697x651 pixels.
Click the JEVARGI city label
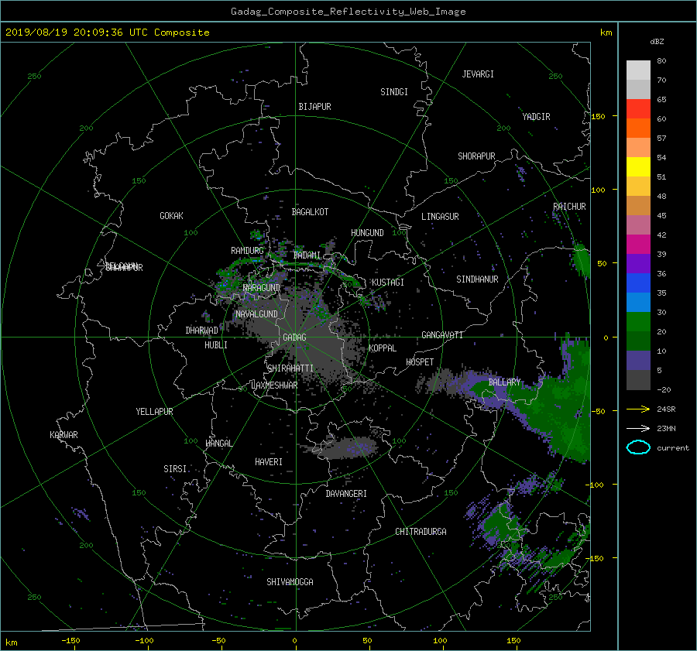[478, 74]
